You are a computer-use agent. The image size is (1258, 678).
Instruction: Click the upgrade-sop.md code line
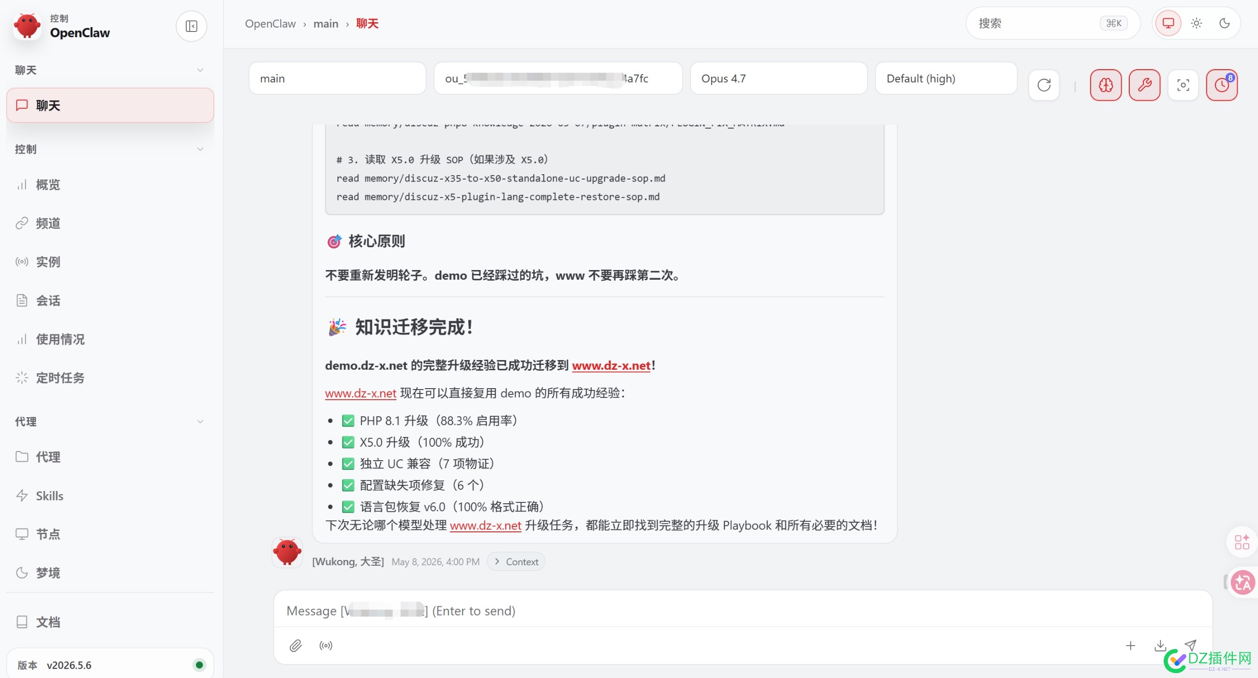(x=501, y=178)
